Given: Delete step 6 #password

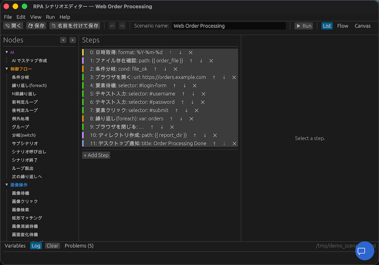Looking at the screenshot, I should [203, 102].
